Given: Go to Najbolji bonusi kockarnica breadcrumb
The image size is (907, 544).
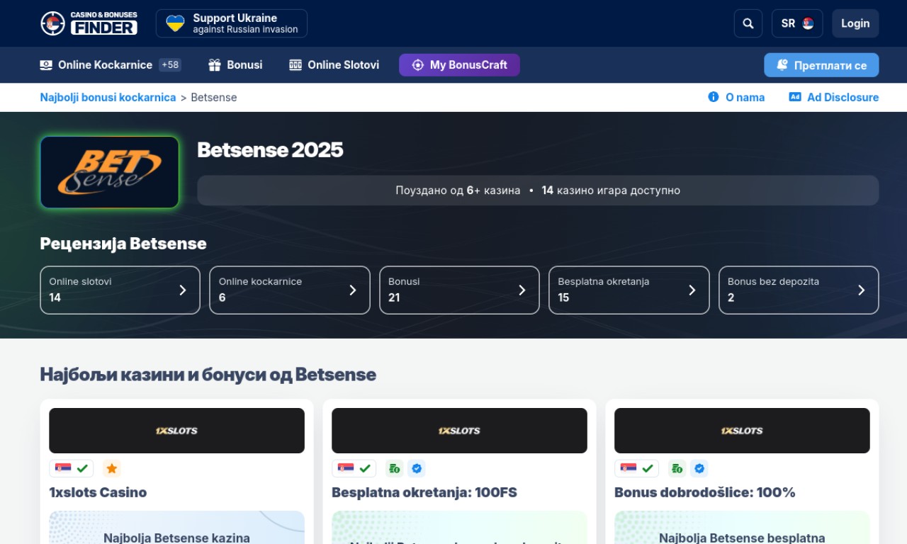Looking at the screenshot, I should (108, 97).
